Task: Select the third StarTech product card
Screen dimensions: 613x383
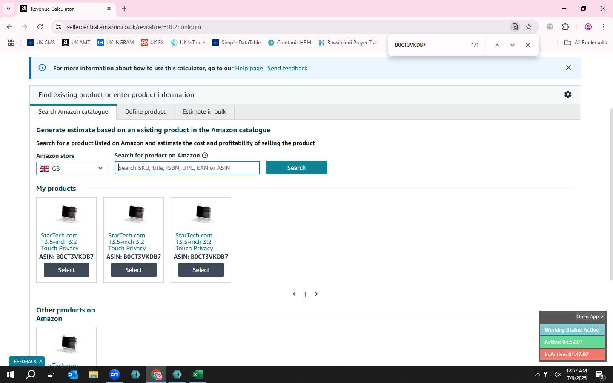Action: tap(201, 270)
